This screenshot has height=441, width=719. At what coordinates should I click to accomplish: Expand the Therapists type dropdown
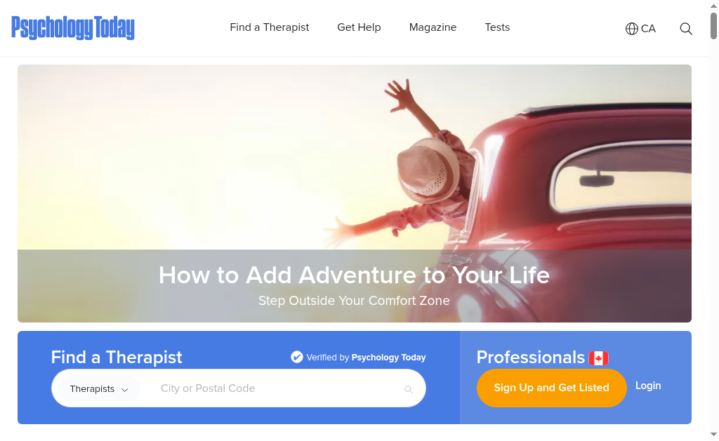point(99,389)
